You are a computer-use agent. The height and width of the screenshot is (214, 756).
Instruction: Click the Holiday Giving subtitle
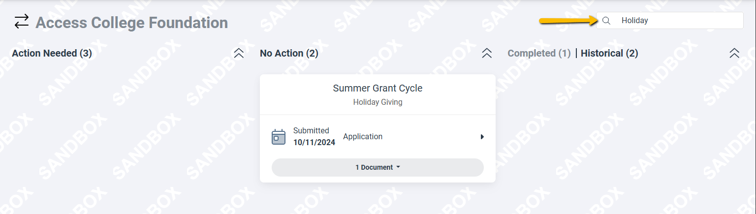pos(378,102)
